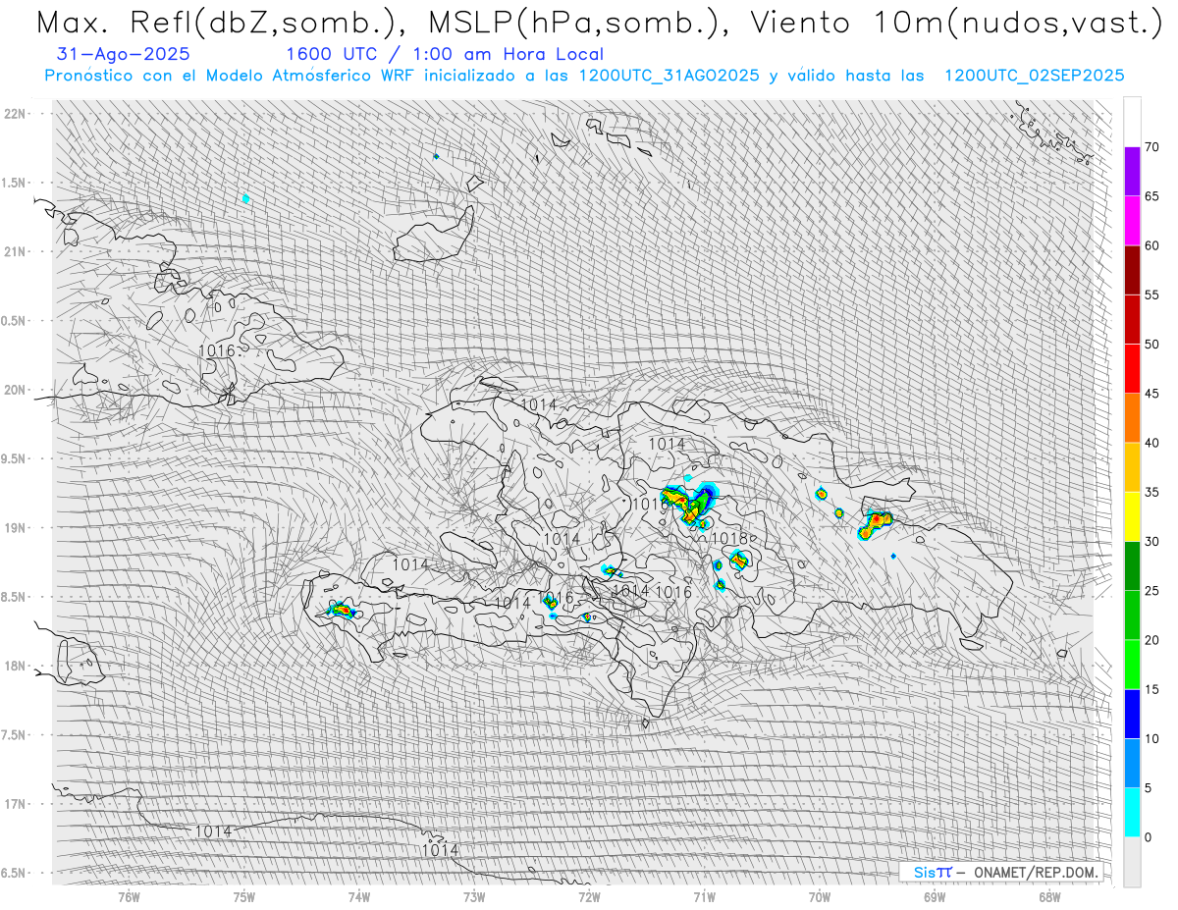The height and width of the screenshot is (910, 1178).
Task: Click the '55' colorbar scale label
Action: [x=1152, y=294]
